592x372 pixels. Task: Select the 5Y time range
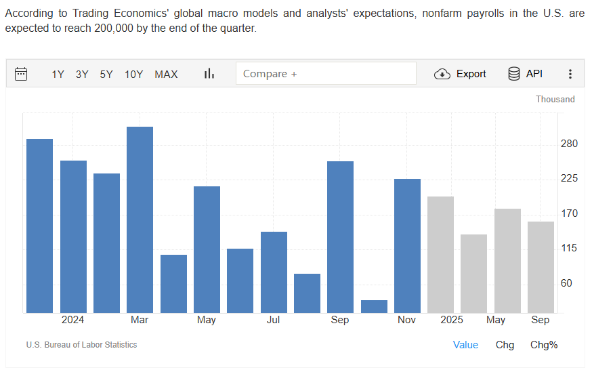(106, 75)
